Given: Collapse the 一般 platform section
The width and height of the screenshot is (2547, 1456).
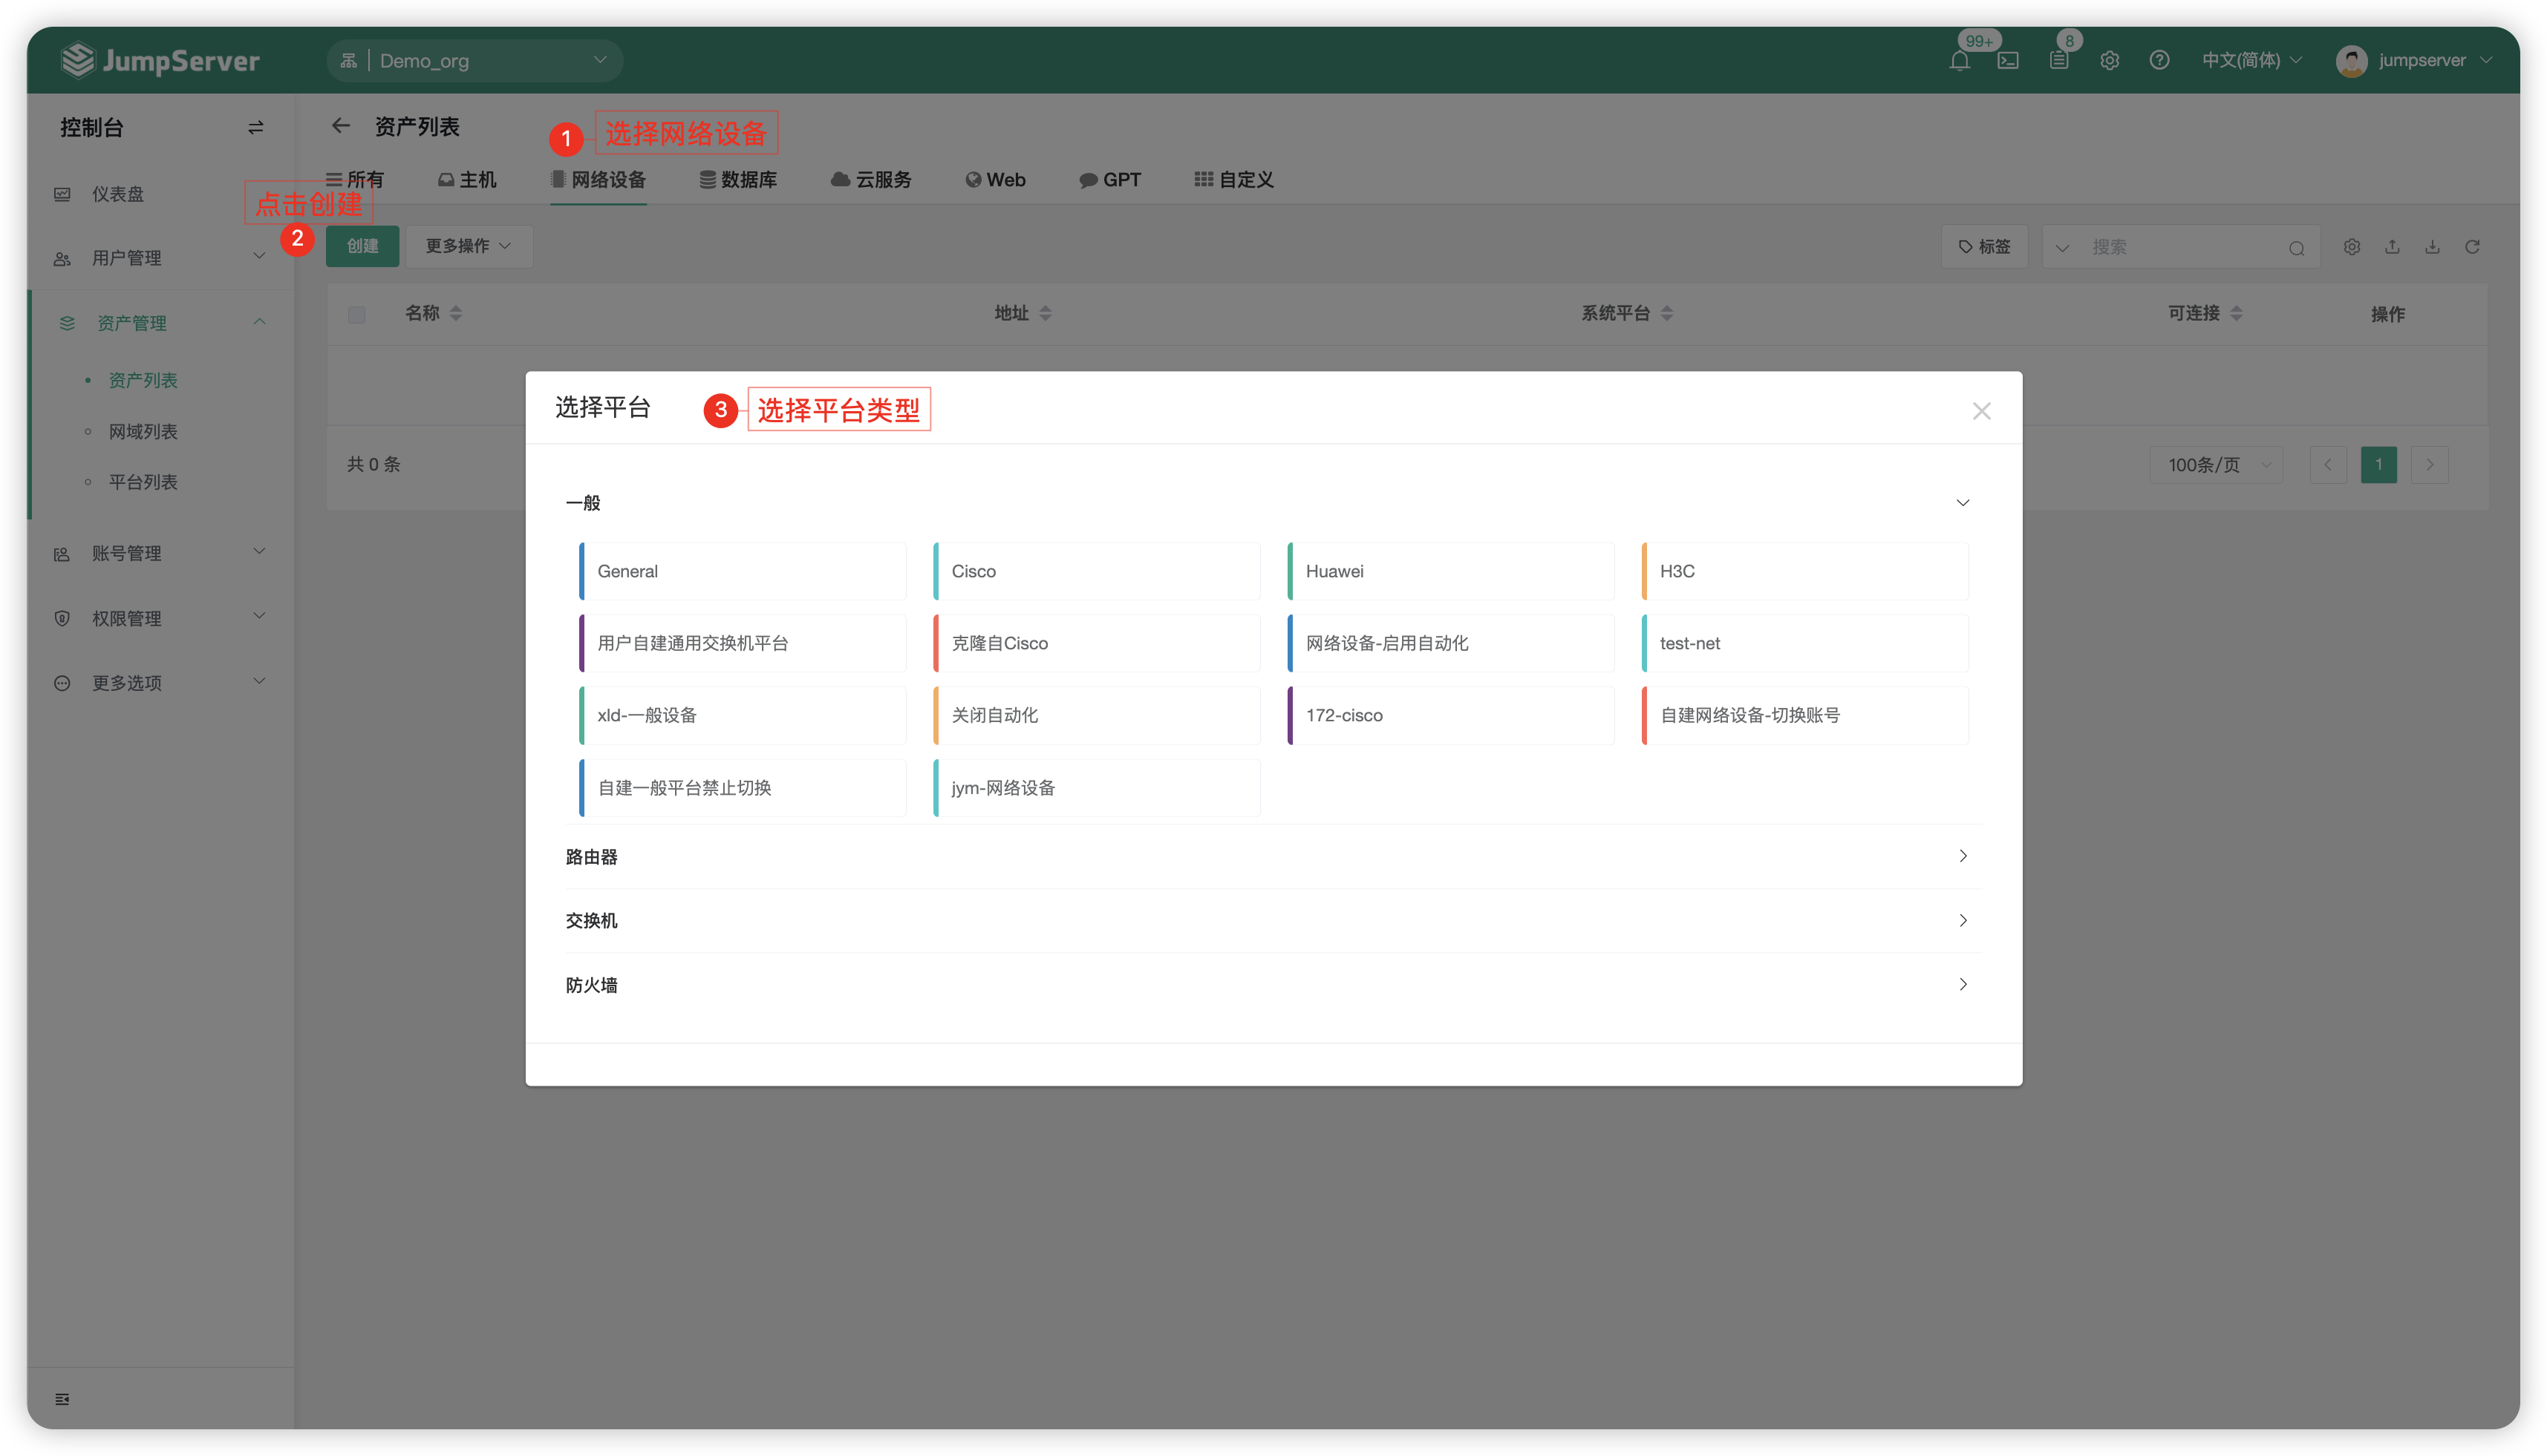Looking at the screenshot, I should pos(1273,503).
